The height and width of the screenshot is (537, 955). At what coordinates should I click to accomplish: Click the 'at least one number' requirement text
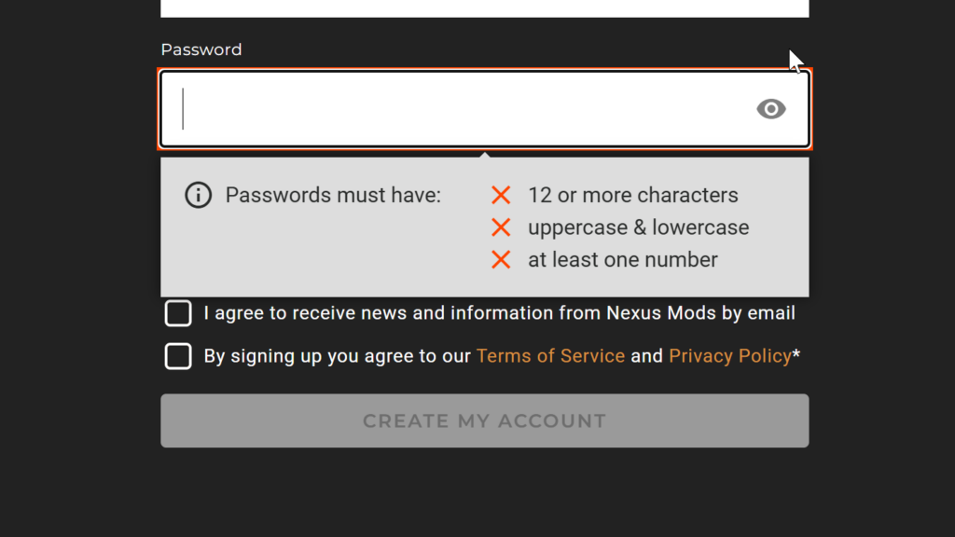tap(622, 259)
